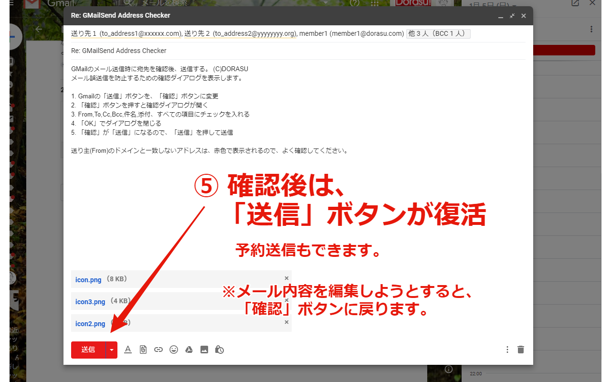The height and width of the screenshot is (382, 611).
Task: Open the Google apps grid icon
Action: tap(375, 3)
